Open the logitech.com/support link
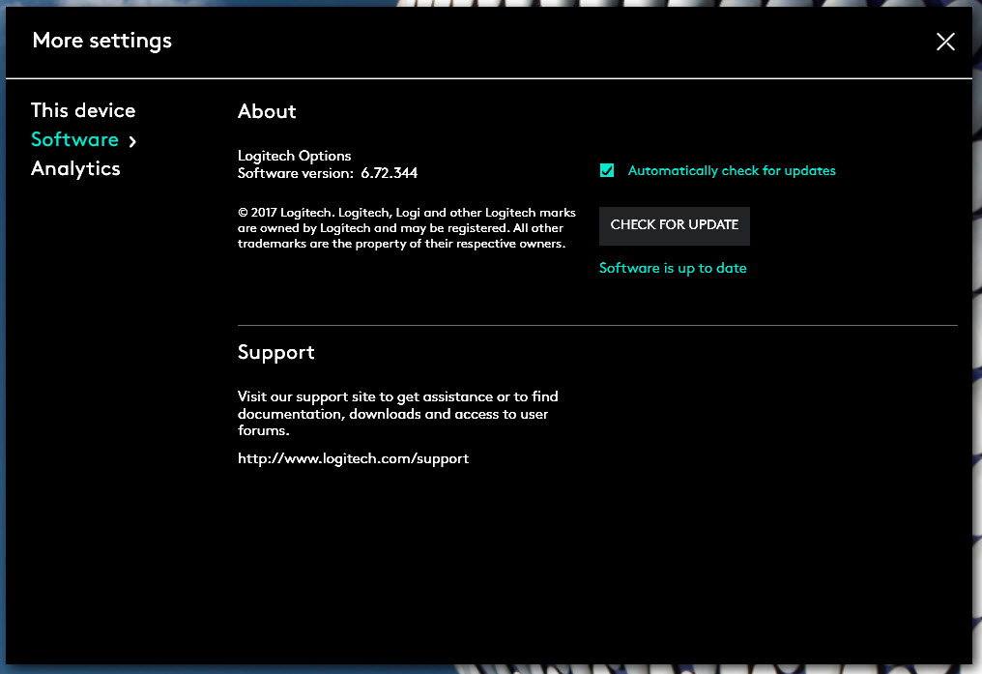The image size is (982, 674). point(353,458)
